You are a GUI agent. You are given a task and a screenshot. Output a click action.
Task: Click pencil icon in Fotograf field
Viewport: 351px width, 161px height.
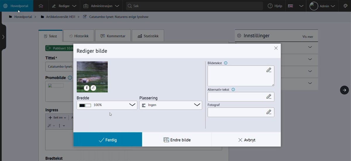[269, 112]
